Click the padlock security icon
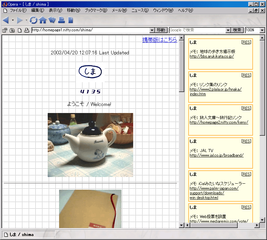 pyautogui.click(x=5, y=30)
